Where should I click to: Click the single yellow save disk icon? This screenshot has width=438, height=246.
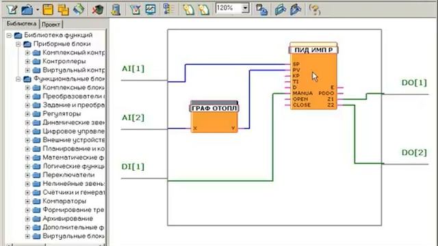[x=48, y=10]
